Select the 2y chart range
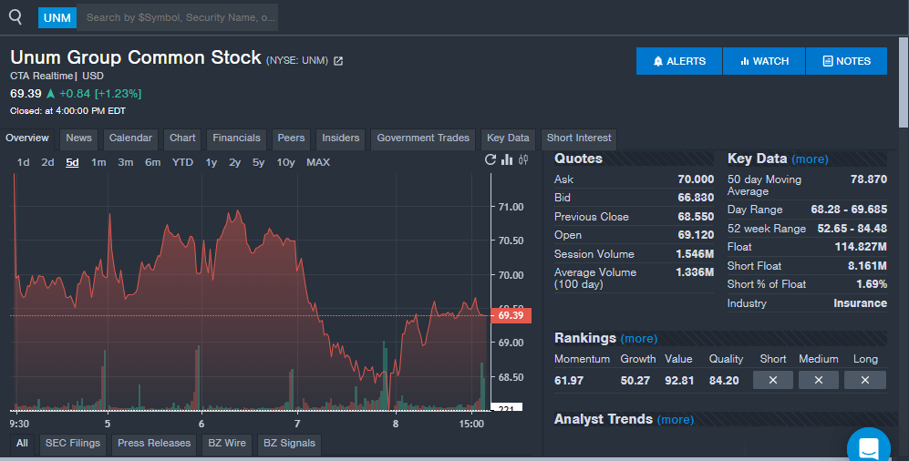Screen dimensions: 909x461 point(235,162)
